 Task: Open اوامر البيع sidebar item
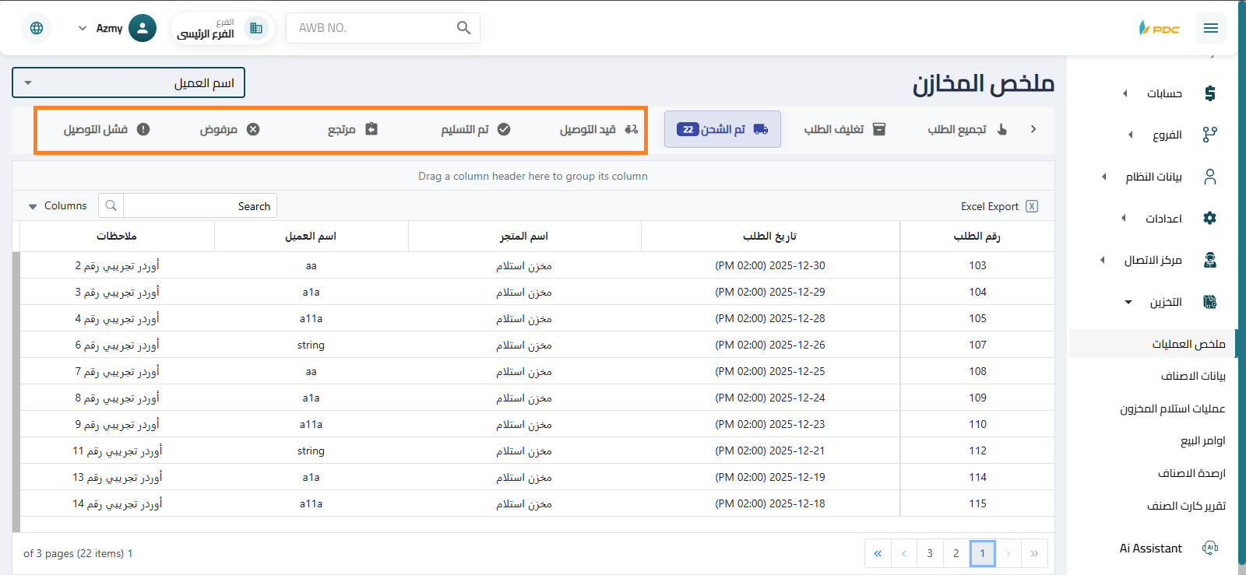click(x=1203, y=440)
